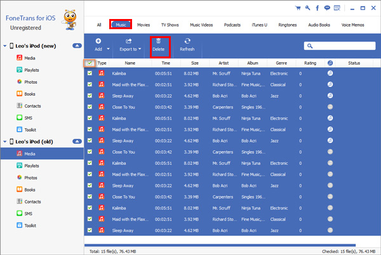Screen dimensions: 381x255
Task: Sort by the Time column header
Action: [x=166, y=63]
